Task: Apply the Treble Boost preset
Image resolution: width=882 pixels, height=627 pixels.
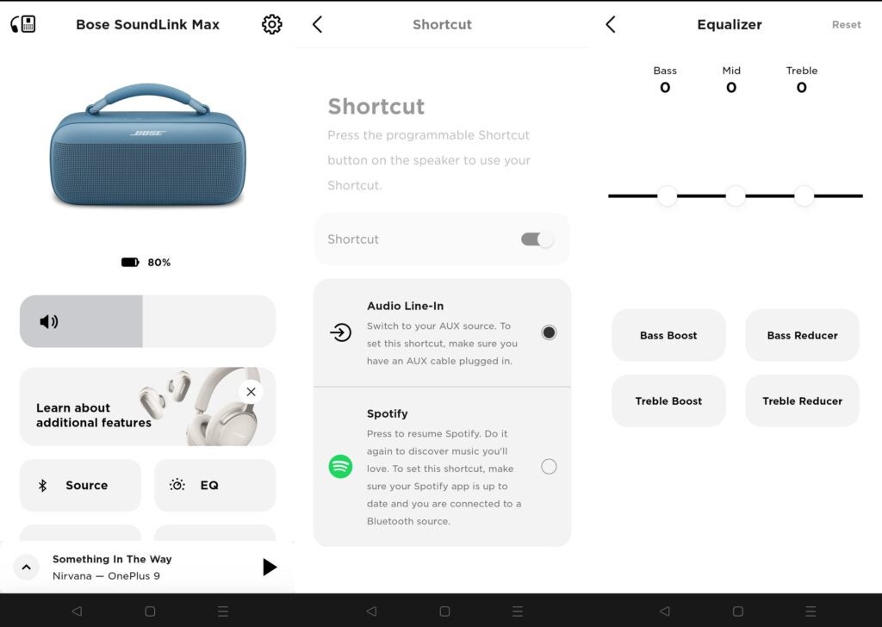Action: tap(668, 401)
